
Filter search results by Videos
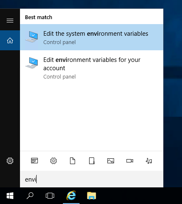tap(130, 161)
